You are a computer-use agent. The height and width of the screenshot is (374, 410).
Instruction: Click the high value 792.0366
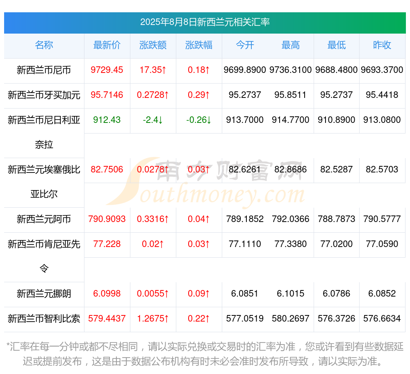tap(291, 219)
